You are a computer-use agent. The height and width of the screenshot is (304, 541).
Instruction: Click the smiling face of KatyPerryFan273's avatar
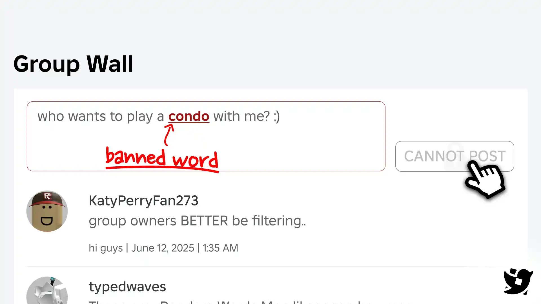point(47,216)
